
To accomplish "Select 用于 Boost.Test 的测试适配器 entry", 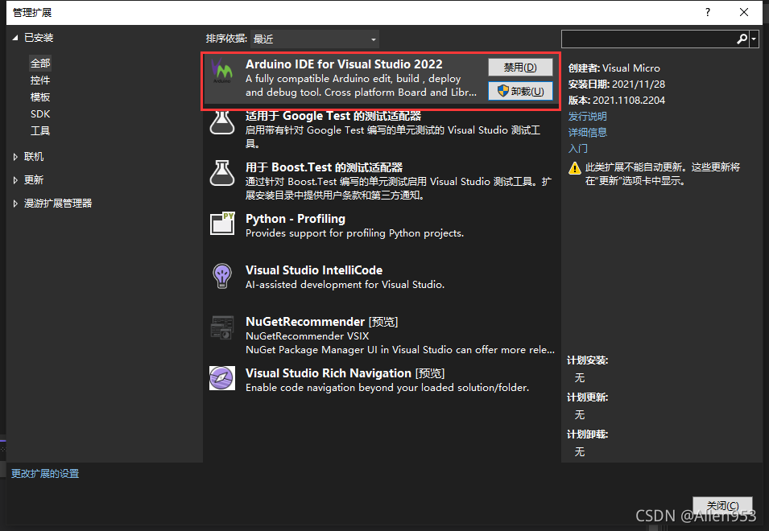I will pyautogui.click(x=382, y=180).
